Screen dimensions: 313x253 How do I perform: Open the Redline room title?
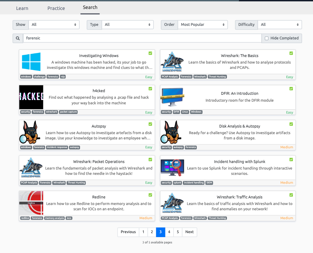coord(99,197)
